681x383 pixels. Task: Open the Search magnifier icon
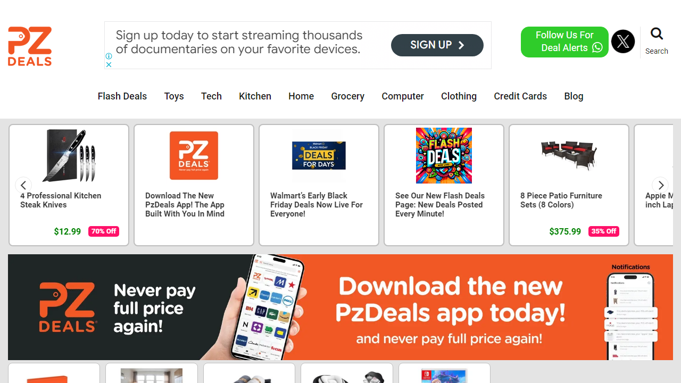[657, 34]
